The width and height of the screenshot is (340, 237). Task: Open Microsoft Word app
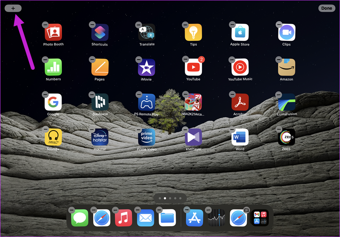click(240, 137)
